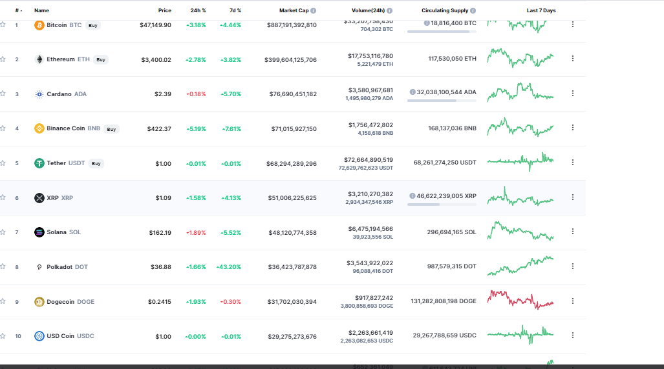Star USD Coin for the watchlist
Viewport: 664px width, 369px height.
pyautogui.click(x=3, y=335)
